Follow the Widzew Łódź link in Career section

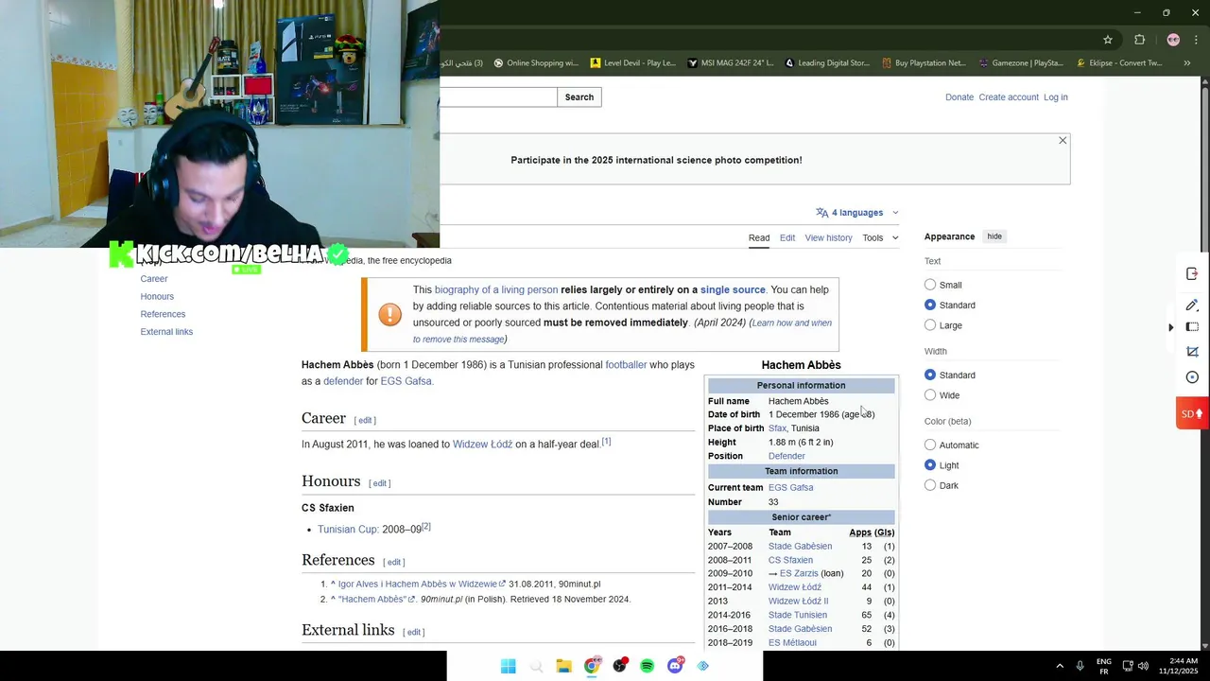(x=482, y=445)
